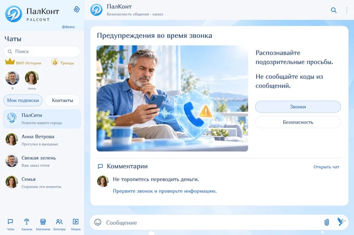Click the Семья chat avatar

(x=12, y=182)
